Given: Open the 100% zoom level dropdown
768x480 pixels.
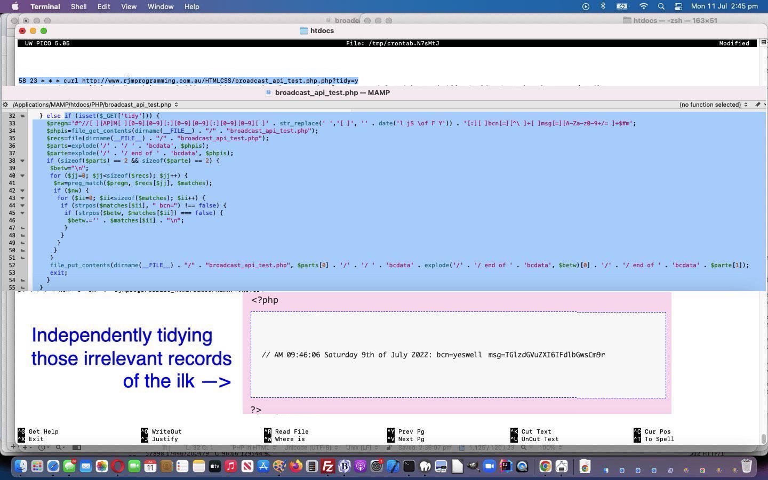Looking at the screenshot, I should pyautogui.click(x=550, y=447).
